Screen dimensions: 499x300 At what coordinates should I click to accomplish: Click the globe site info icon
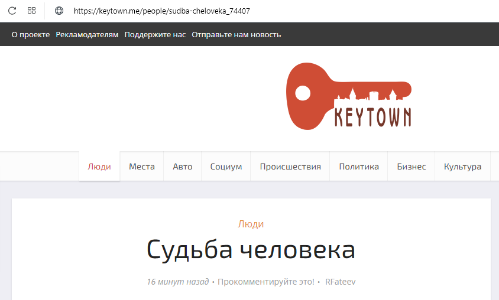click(x=59, y=11)
